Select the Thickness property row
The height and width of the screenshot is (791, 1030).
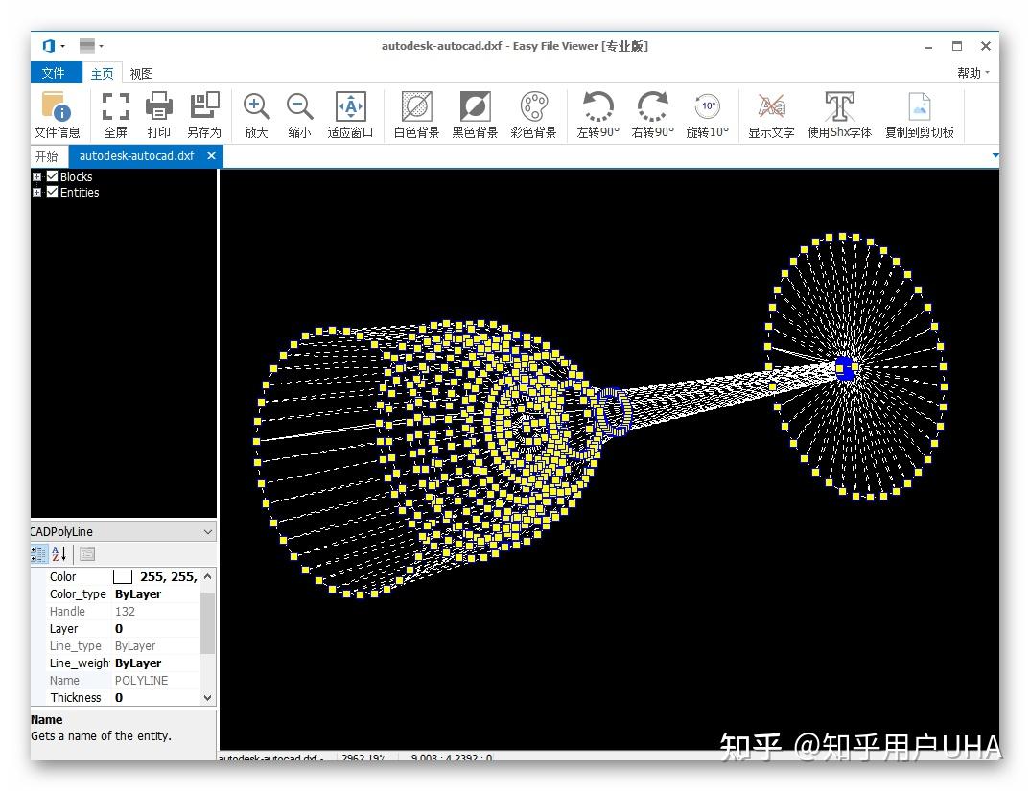tap(116, 698)
